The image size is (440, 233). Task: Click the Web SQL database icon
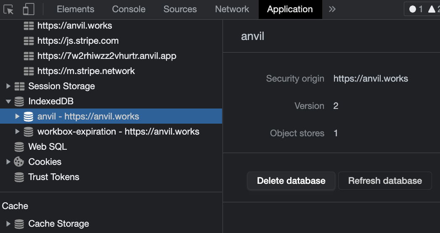(x=19, y=147)
